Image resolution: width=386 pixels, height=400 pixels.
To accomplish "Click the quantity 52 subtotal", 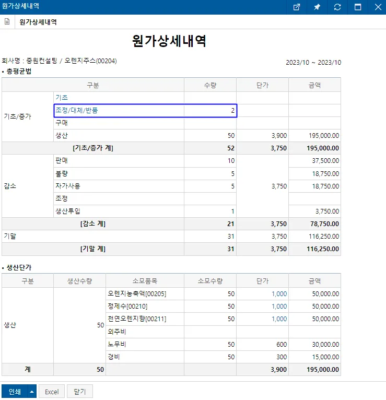I will click(231, 148).
